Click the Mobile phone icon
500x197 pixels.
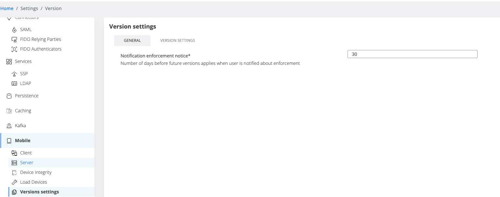(x=9, y=141)
